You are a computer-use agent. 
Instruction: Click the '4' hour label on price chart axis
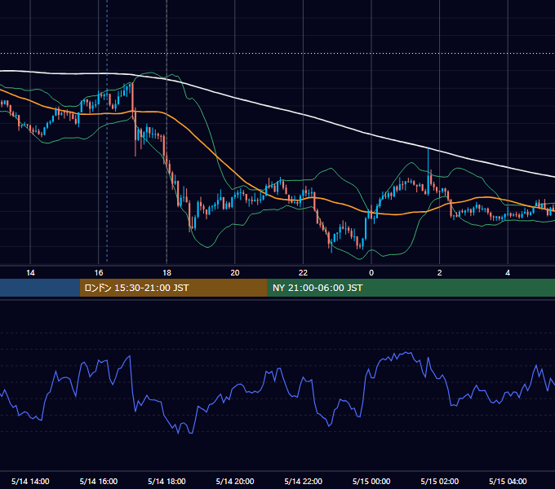coord(508,273)
